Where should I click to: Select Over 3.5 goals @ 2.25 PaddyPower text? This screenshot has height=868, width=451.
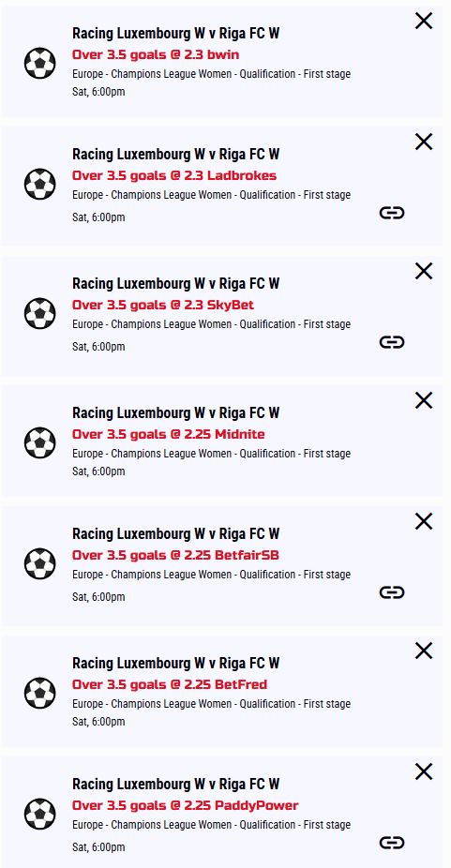pos(185,805)
